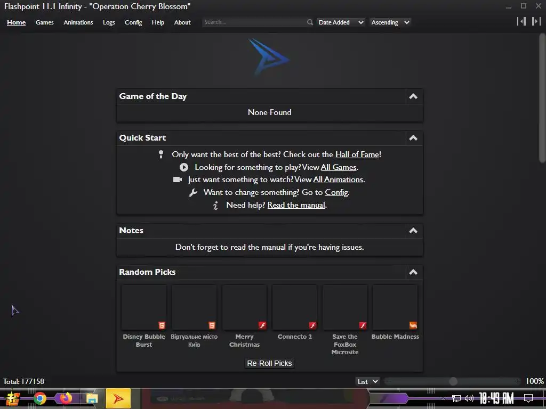Viewport: 546px width, 409px height.
Task: Click the wrench icon beside Config link
Action: [x=193, y=192]
